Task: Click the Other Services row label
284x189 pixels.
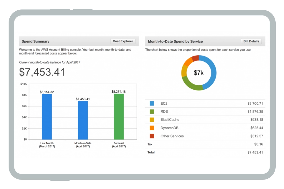Action: coord(172,136)
